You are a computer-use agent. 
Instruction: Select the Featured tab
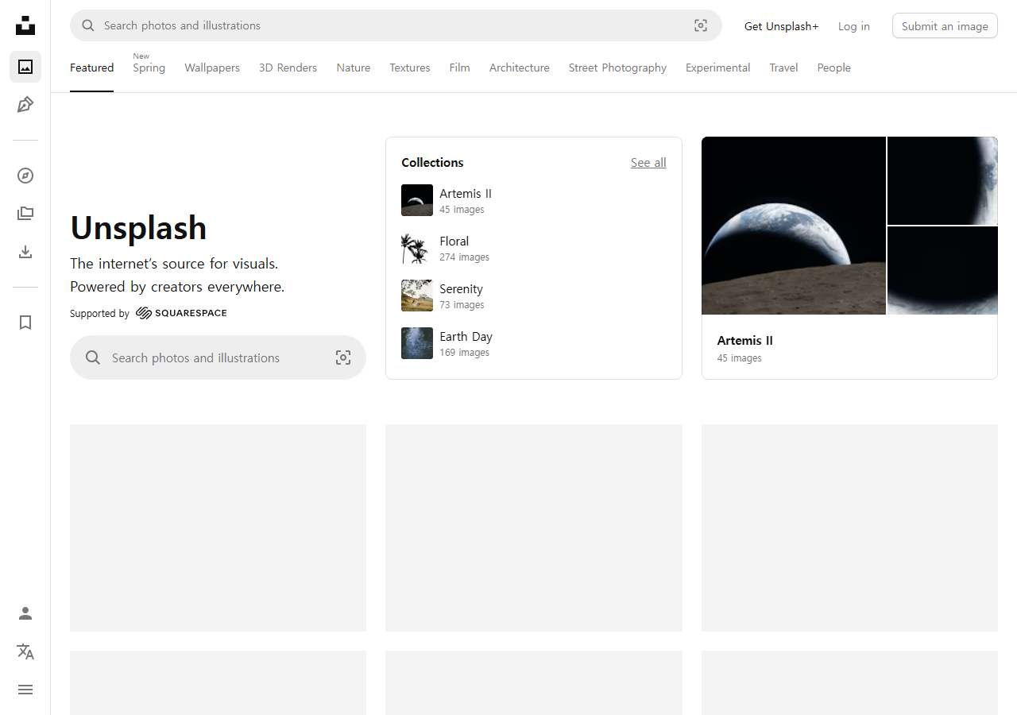(91, 68)
